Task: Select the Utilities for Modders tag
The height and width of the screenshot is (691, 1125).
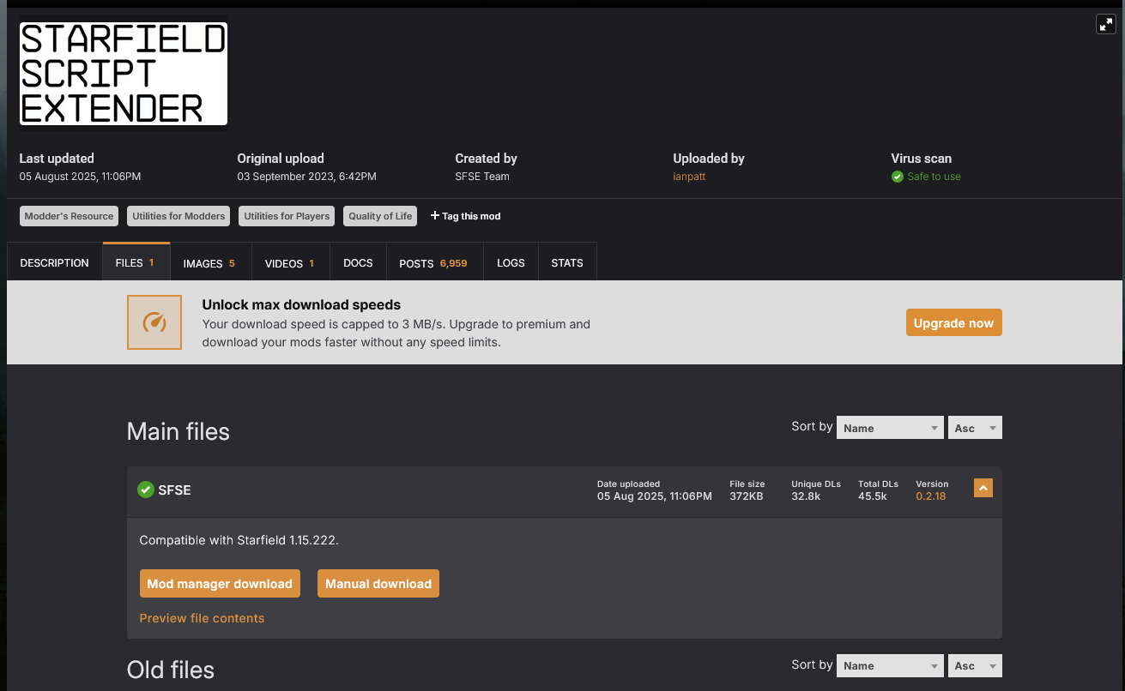Action: 178,216
